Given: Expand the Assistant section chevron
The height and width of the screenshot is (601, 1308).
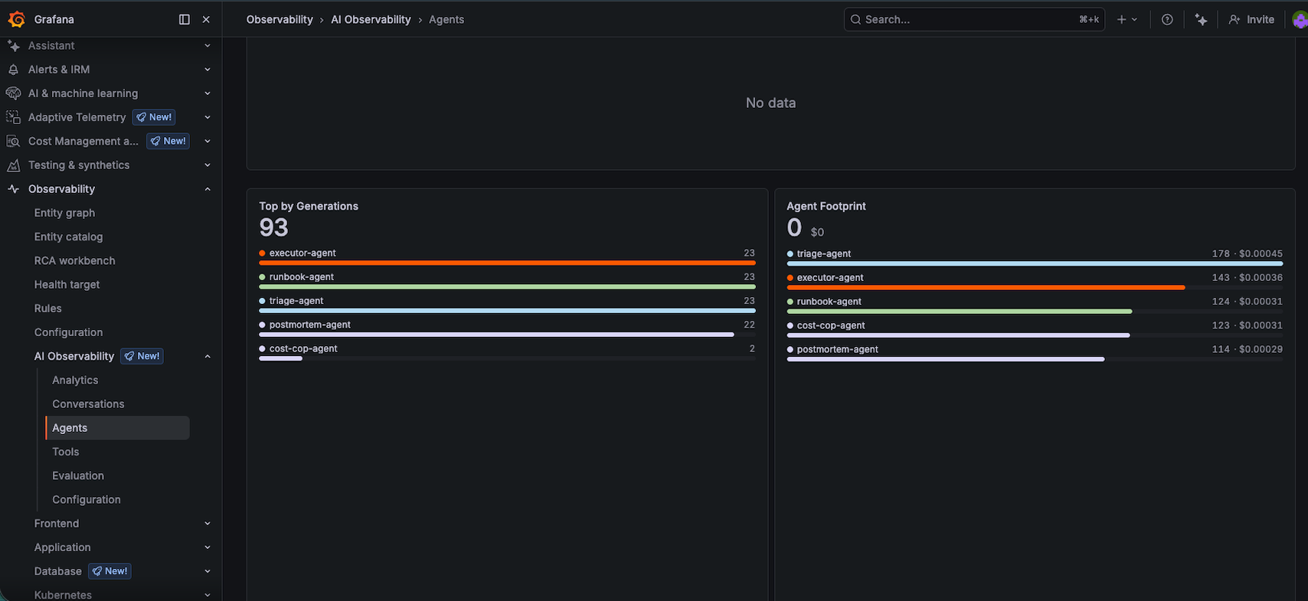Looking at the screenshot, I should coord(208,46).
